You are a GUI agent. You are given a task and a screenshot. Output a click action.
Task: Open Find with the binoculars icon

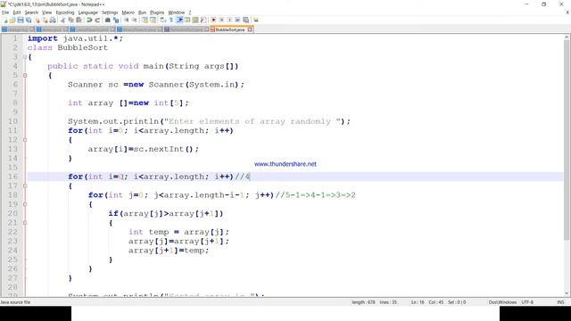pos(107,20)
